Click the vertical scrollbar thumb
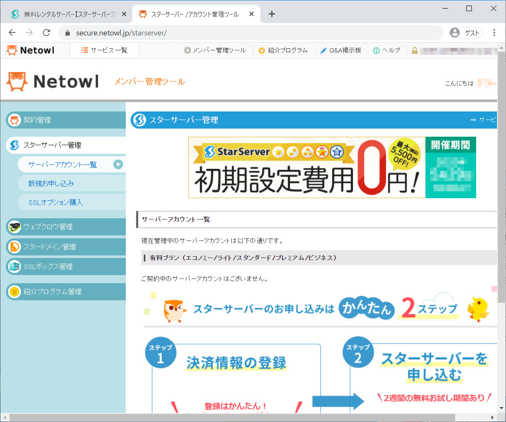 [x=501, y=177]
